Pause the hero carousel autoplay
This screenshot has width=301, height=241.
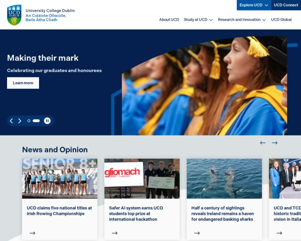(47, 120)
